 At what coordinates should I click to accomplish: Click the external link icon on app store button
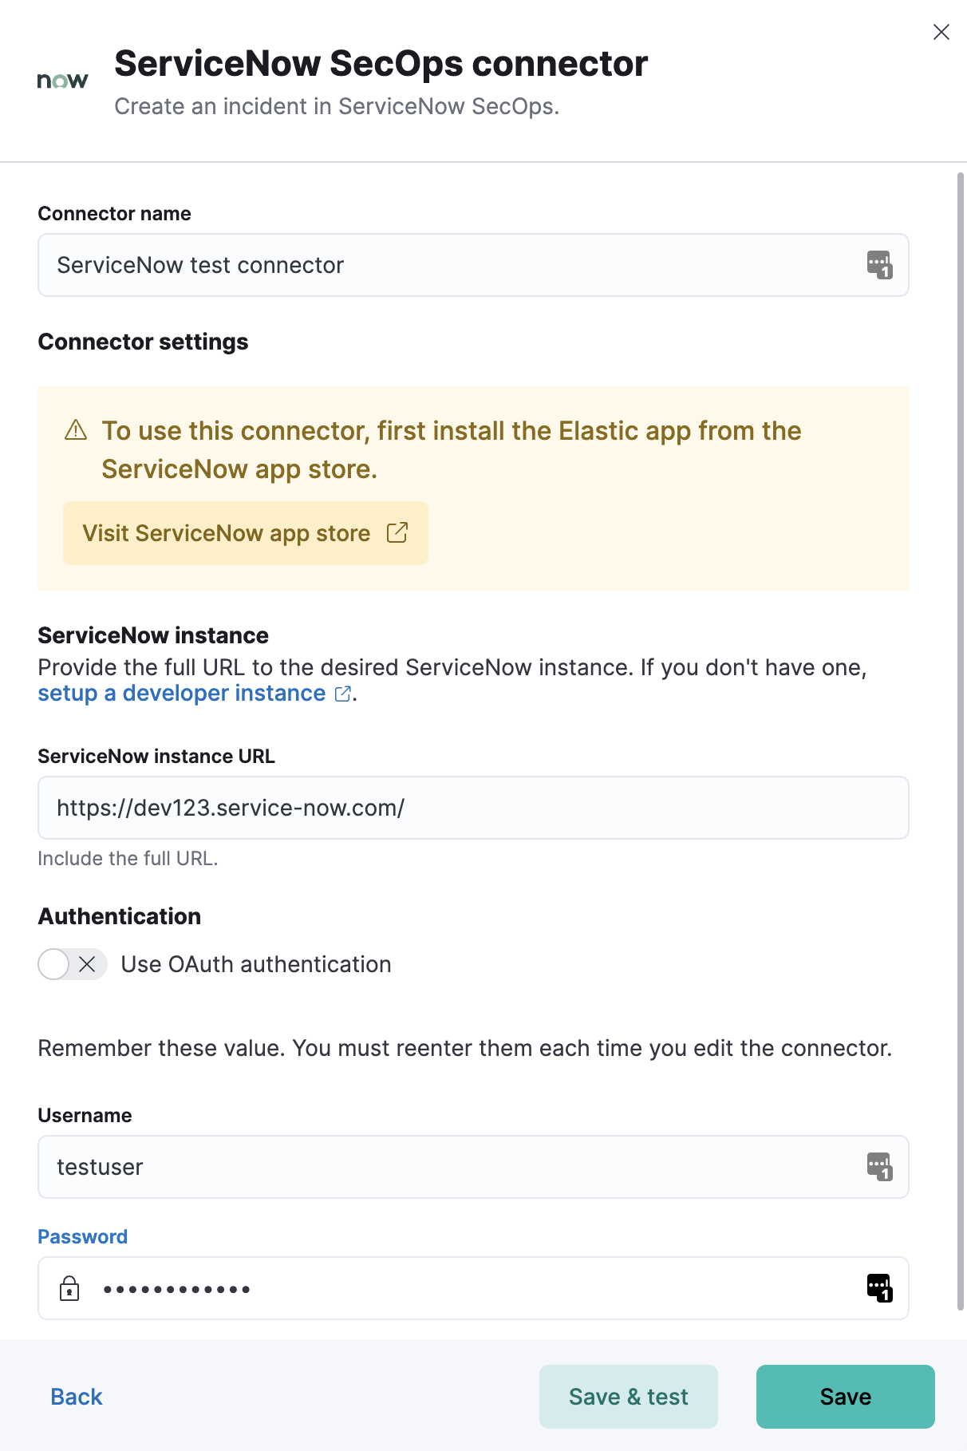[397, 532]
